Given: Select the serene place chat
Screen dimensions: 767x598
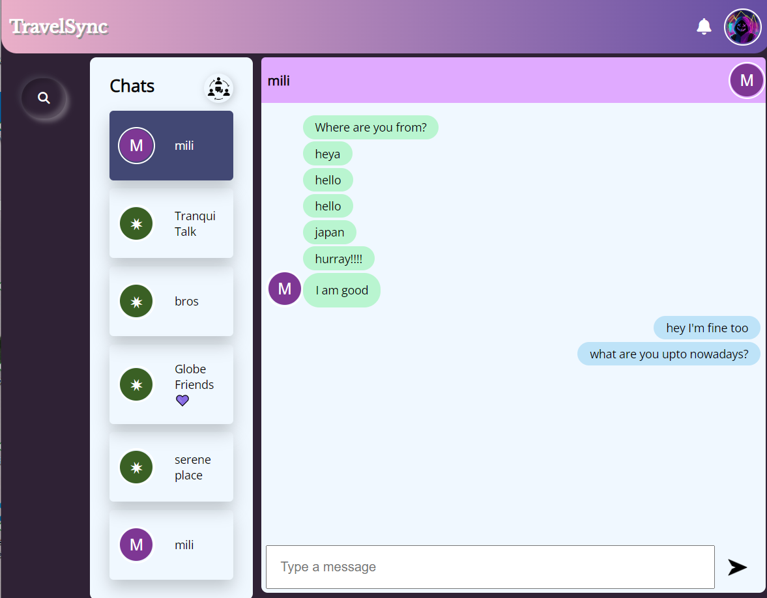Looking at the screenshot, I should point(192,467).
